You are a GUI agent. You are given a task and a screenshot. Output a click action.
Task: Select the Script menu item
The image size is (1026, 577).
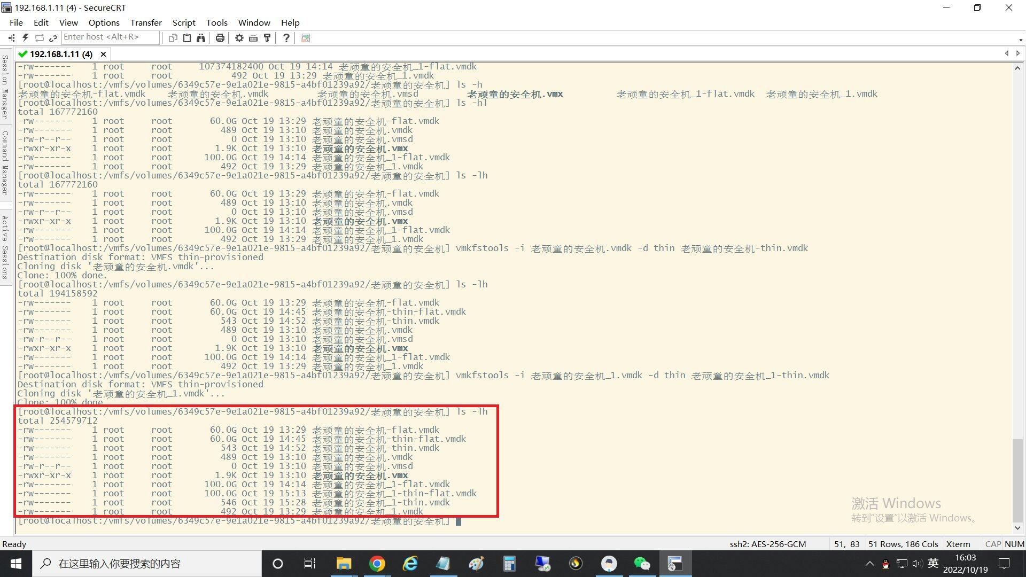(183, 22)
